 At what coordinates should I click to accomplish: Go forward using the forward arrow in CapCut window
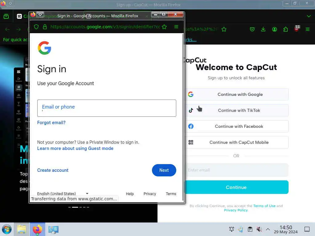point(18,29)
